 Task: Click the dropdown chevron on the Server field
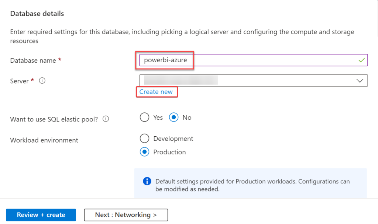(x=361, y=80)
